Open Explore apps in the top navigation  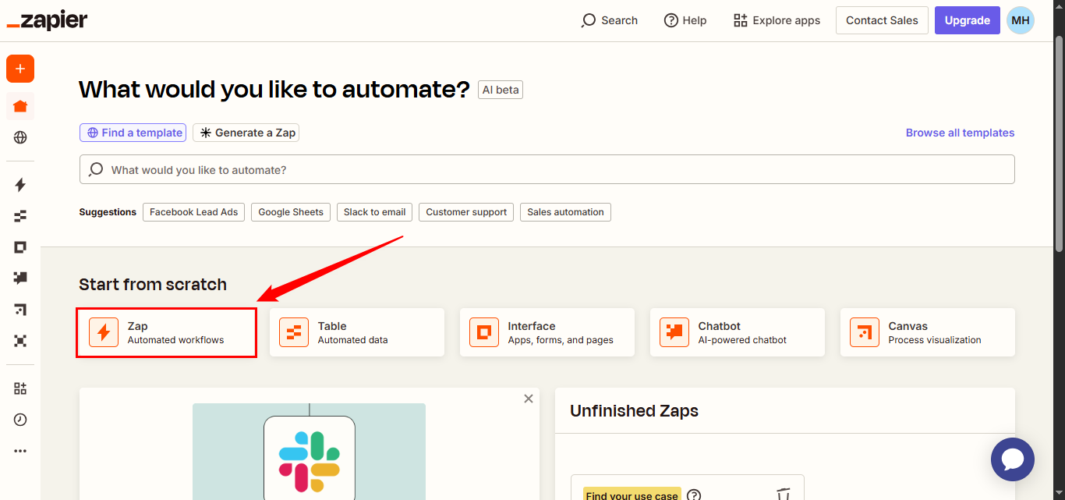[777, 20]
